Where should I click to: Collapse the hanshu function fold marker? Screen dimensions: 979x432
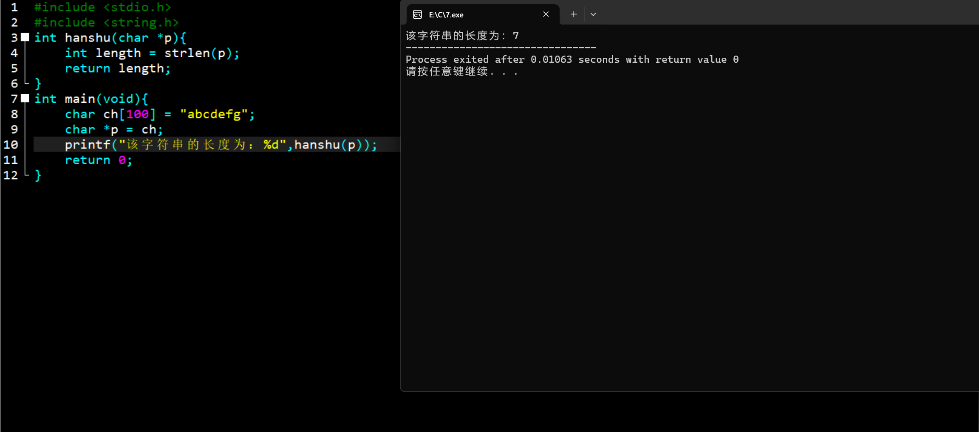tap(25, 37)
